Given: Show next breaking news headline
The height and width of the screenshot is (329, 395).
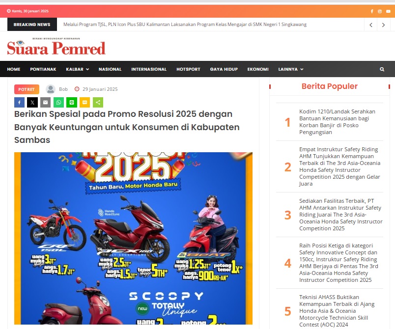Looking at the screenshot, I should coord(383,25).
